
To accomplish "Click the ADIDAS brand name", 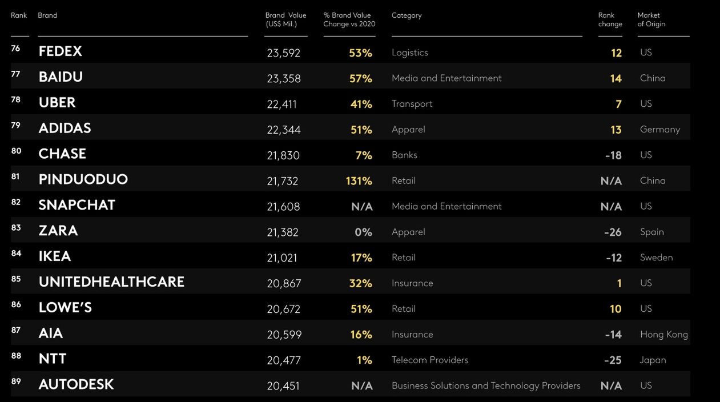I will click(x=65, y=128).
